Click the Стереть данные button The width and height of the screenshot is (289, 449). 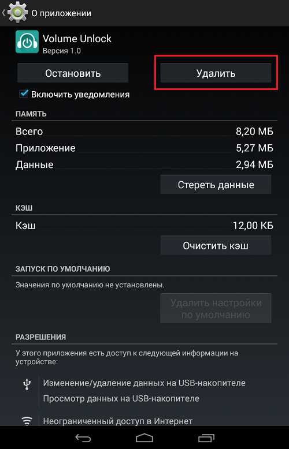tap(216, 185)
